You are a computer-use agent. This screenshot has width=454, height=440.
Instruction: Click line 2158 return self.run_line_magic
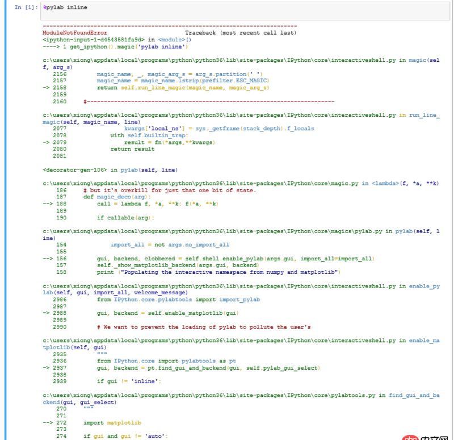click(182, 88)
